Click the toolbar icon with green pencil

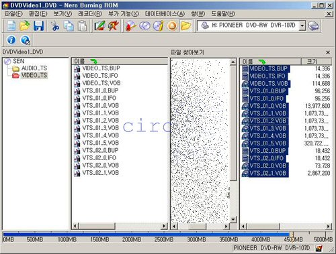99,26
